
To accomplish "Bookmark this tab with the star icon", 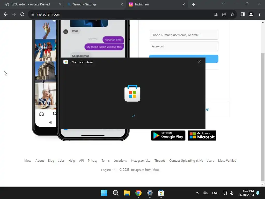I will (x=232, y=15).
